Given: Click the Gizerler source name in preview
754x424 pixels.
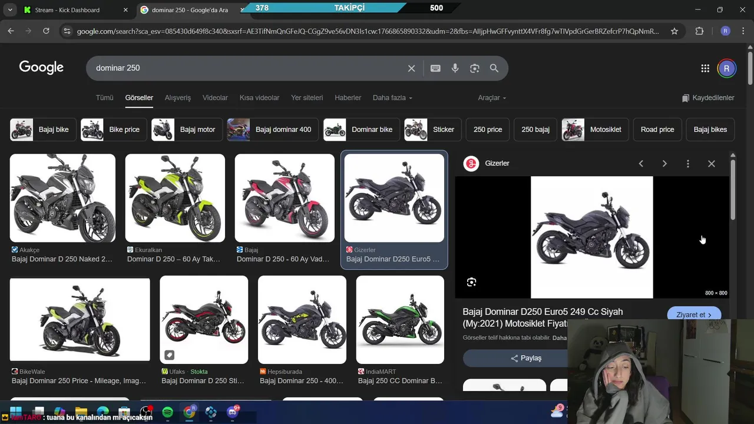Looking at the screenshot, I should (497, 164).
